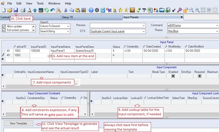
Task: Click the Zoom Out magnifier icon
Action: (x=191, y=10)
